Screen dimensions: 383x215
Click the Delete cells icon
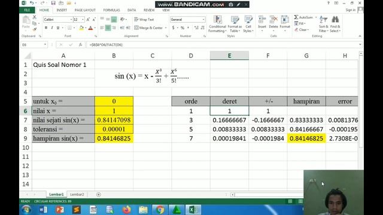click(273, 20)
